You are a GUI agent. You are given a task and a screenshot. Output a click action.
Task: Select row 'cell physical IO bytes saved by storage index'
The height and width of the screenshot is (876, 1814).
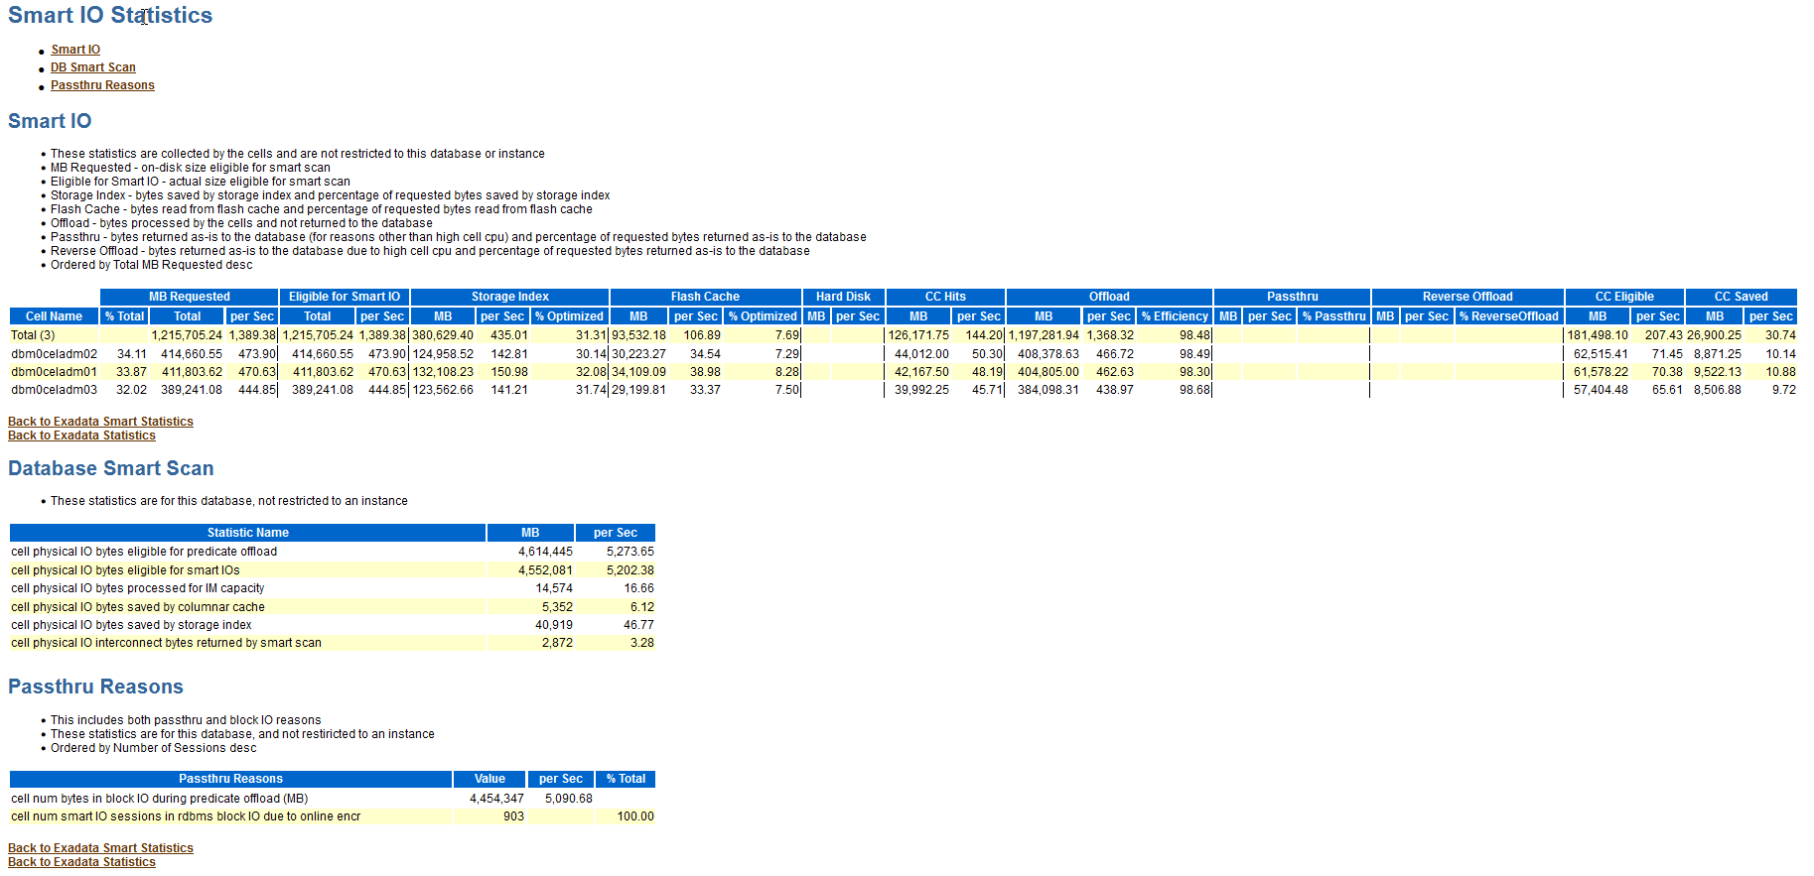click(332, 625)
